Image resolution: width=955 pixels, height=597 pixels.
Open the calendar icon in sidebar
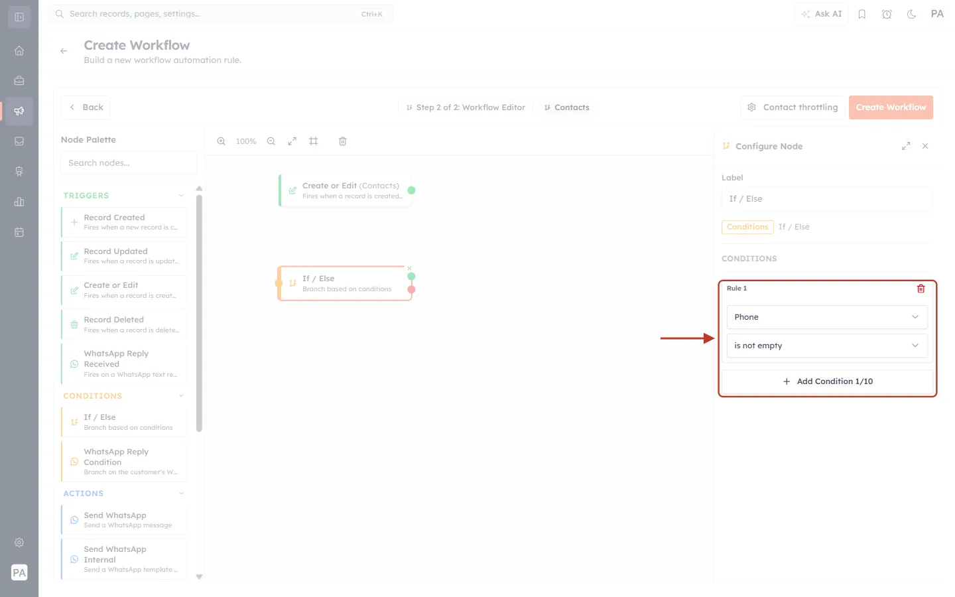19,232
